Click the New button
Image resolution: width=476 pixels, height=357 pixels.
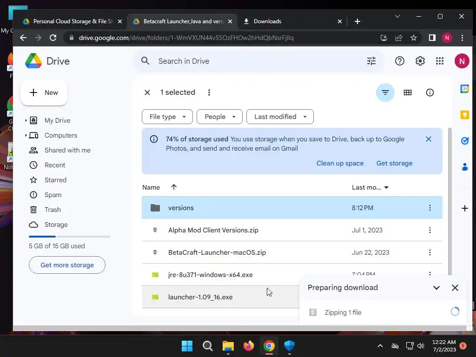click(44, 93)
